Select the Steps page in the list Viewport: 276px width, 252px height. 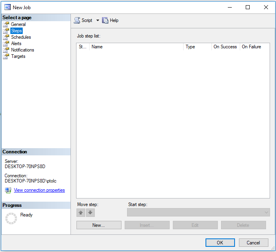(16, 31)
